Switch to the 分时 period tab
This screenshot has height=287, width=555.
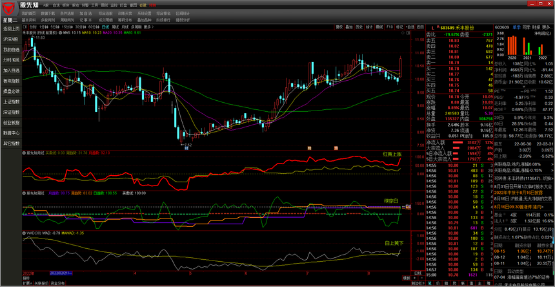(33, 27)
